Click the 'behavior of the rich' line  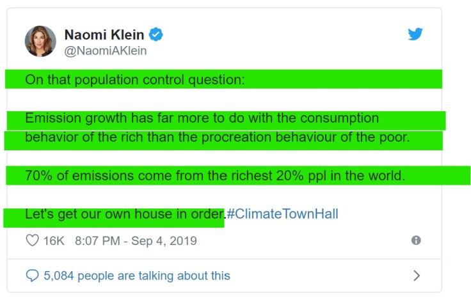217,137
